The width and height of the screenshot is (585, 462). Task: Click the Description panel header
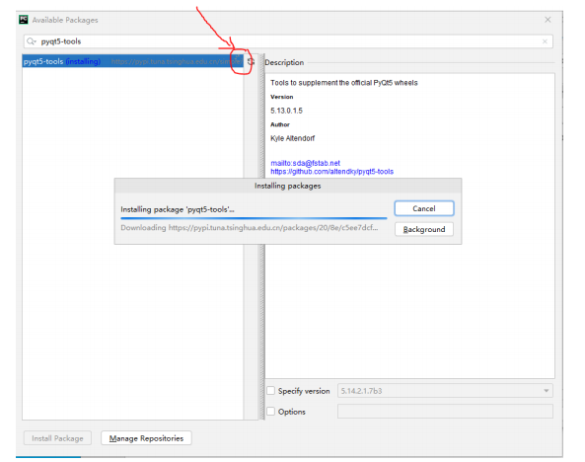[284, 62]
